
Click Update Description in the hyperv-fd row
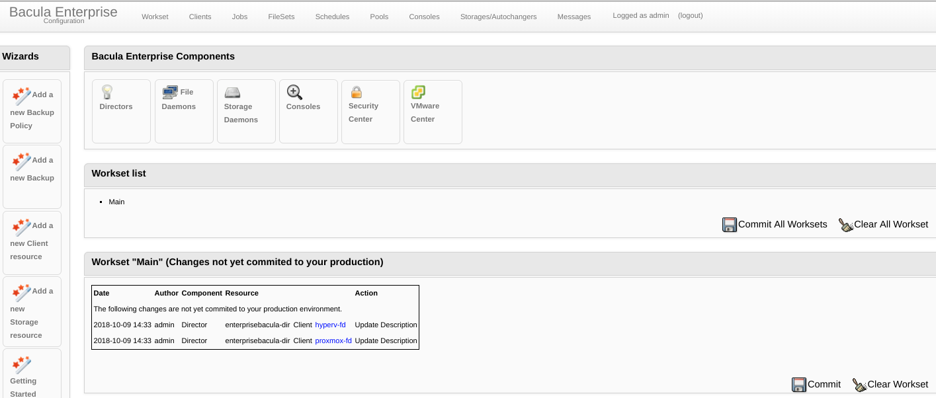(386, 325)
